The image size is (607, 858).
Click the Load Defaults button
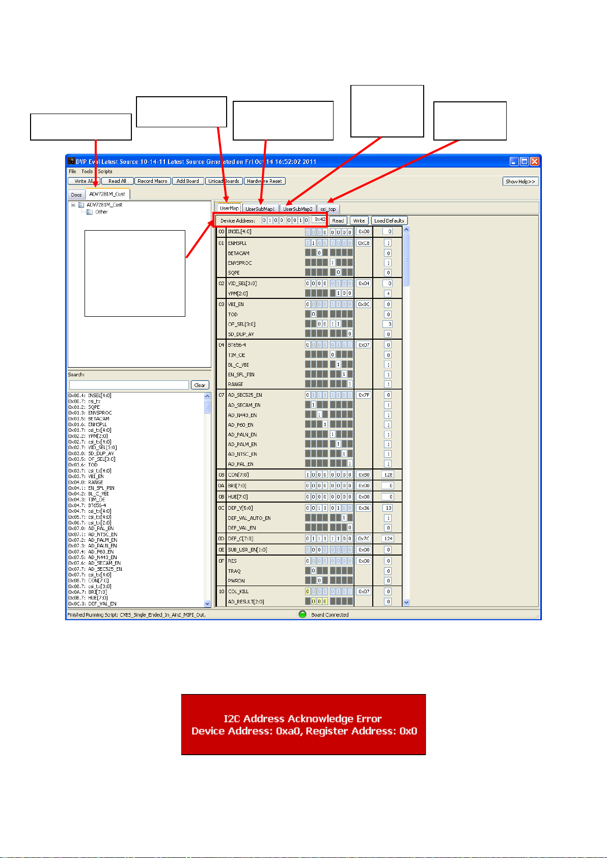(x=389, y=220)
